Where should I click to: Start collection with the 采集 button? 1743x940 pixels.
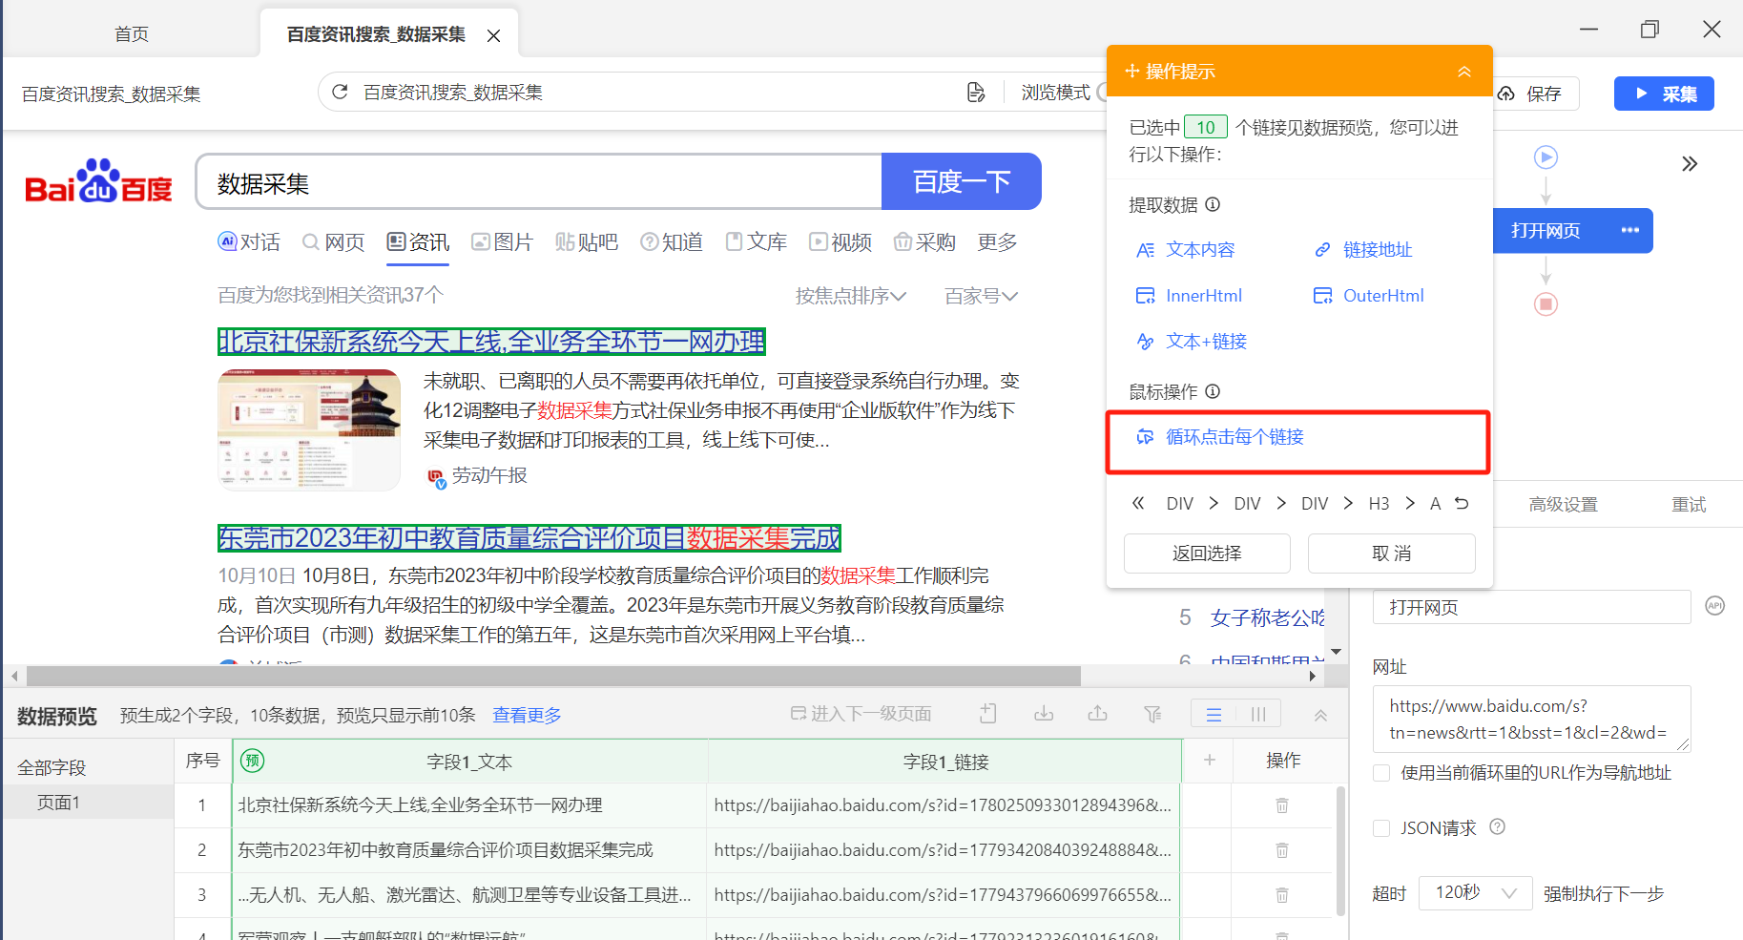tap(1664, 94)
